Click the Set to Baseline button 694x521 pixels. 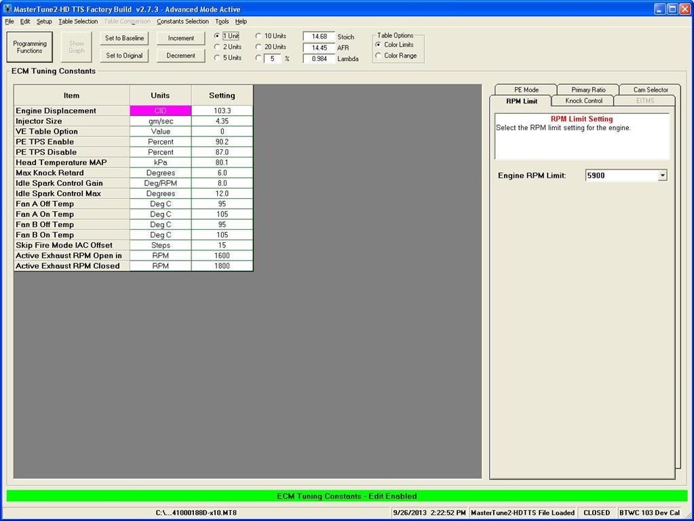(x=124, y=38)
